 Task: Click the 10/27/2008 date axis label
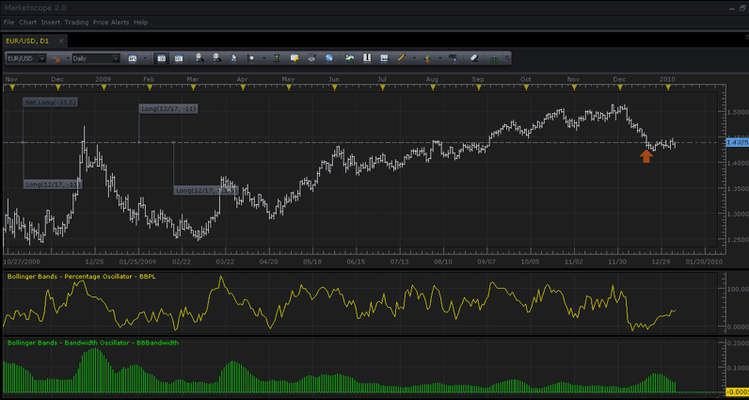pos(22,262)
